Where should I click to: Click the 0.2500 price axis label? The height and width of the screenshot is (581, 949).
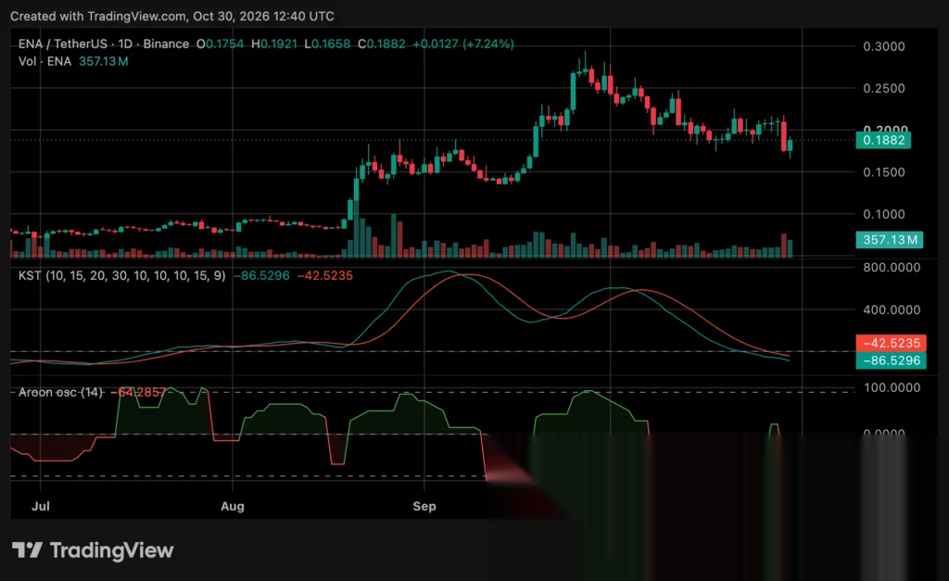pos(883,88)
